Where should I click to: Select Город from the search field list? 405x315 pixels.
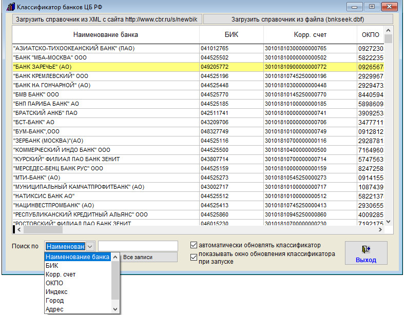tap(54, 301)
